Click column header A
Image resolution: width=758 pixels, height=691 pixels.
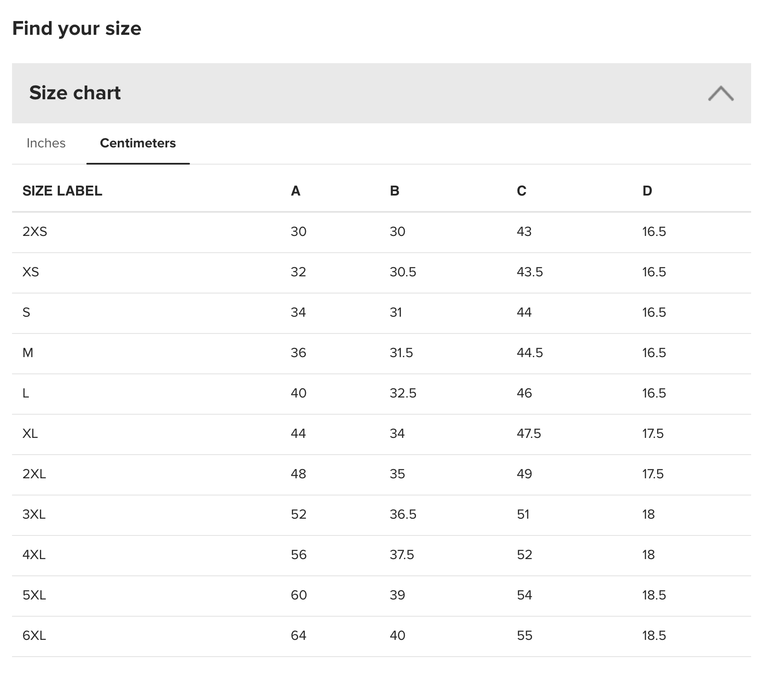296,191
